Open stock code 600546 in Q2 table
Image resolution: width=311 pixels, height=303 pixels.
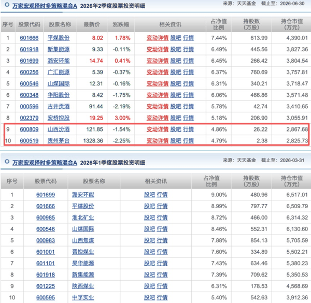[x=29, y=83]
